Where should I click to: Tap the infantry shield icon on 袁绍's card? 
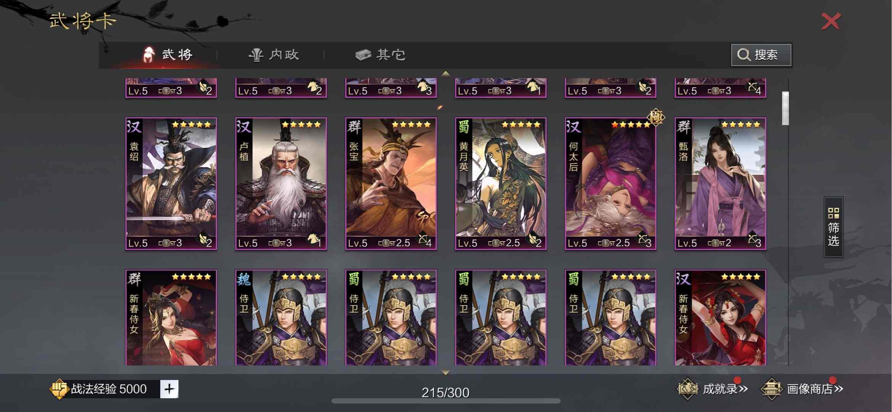(x=202, y=239)
